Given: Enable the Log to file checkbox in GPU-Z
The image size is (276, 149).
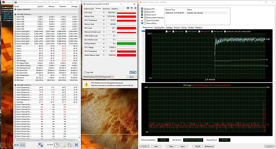Looking at the screenshot, I should tap(85, 72).
